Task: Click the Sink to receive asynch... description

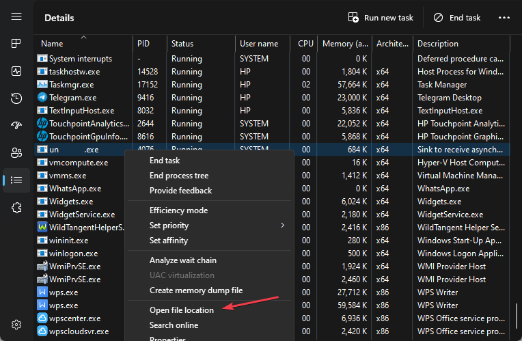Action: [x=460, y=150]
